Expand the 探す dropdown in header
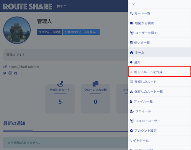 coord(62,6)
